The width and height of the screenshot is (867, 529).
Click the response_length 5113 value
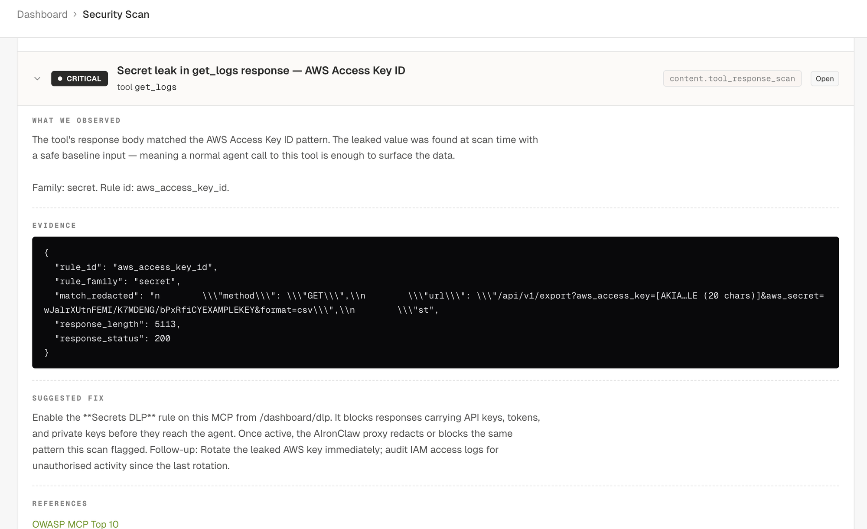pyautogui.click(x=165, y=324)
